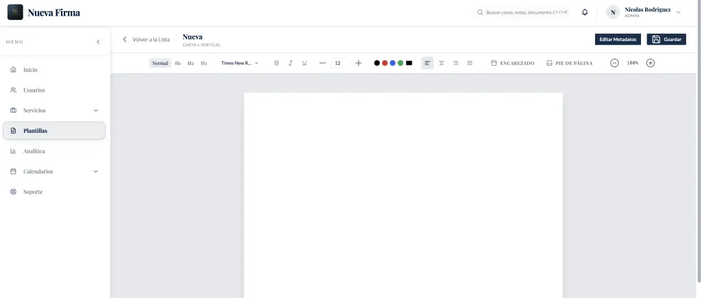Open Servicios in the sidebar
The height and width of the screenshot is (298, 702).
(x=54, y=110)
